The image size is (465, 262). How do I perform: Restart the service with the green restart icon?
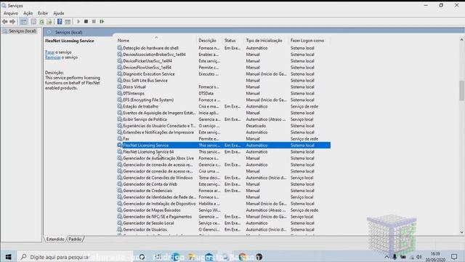click(102, 21)
